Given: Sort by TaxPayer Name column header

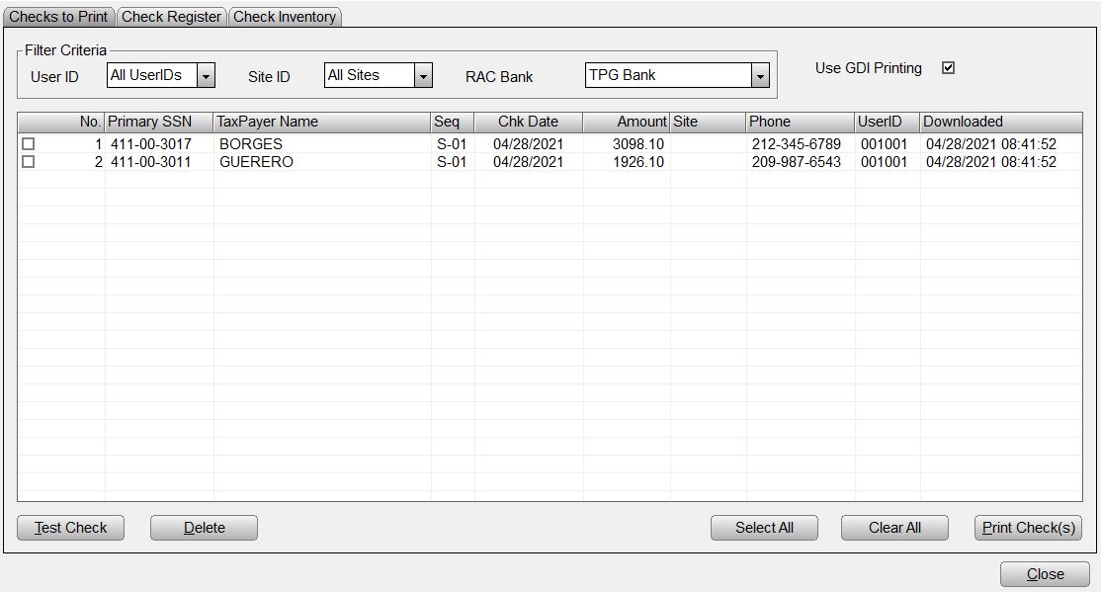Looking at the screenshot, I should tap(321, 122).
